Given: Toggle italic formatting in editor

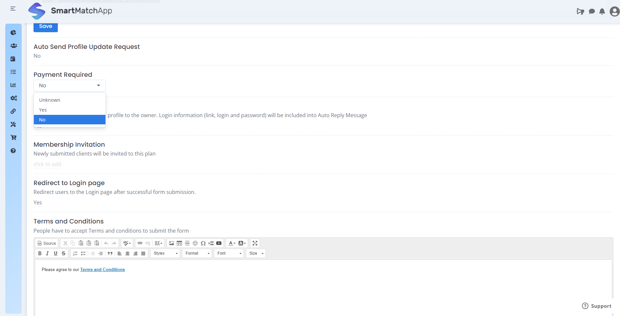Looking at the screenshot, I should (48, 253).
